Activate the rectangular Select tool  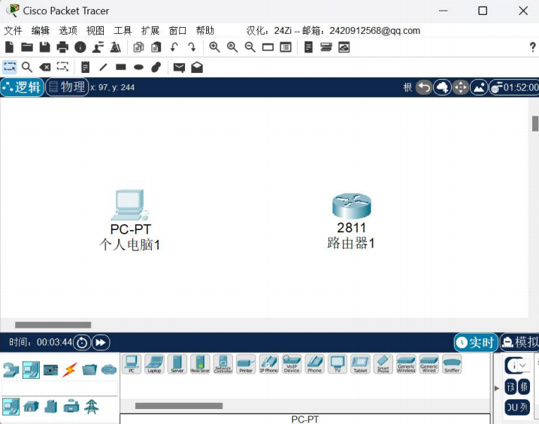click(x=10, y=67)
